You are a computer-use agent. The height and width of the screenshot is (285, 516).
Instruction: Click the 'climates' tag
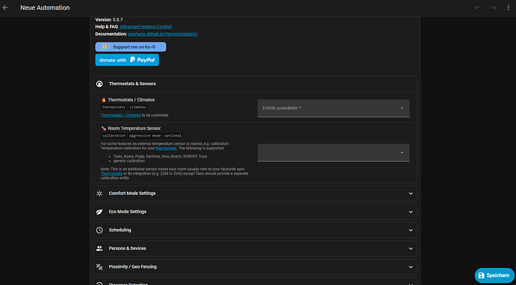tap(138, 107)
